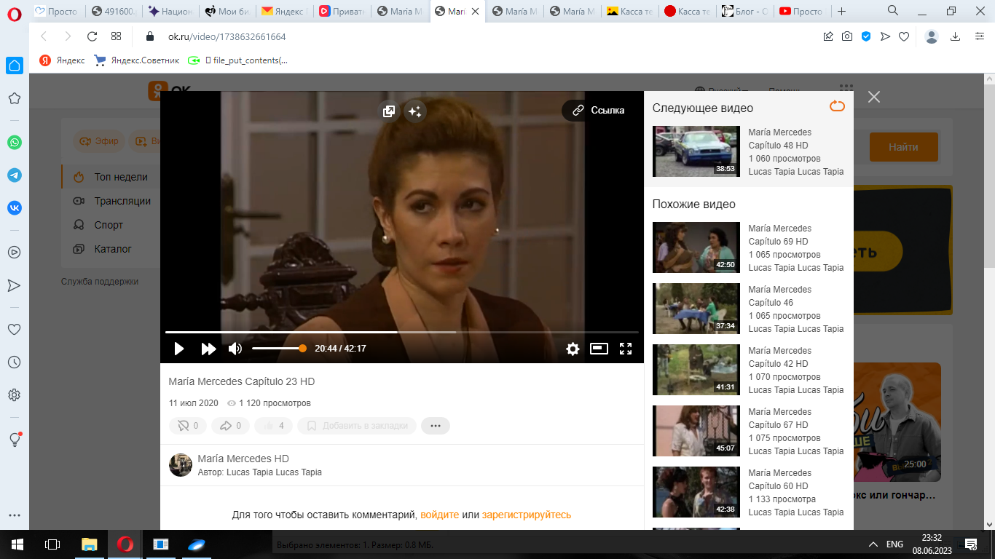Screen dimensions: 995x559
Task: Close the video overlay with the X
Action: [874, 97]
